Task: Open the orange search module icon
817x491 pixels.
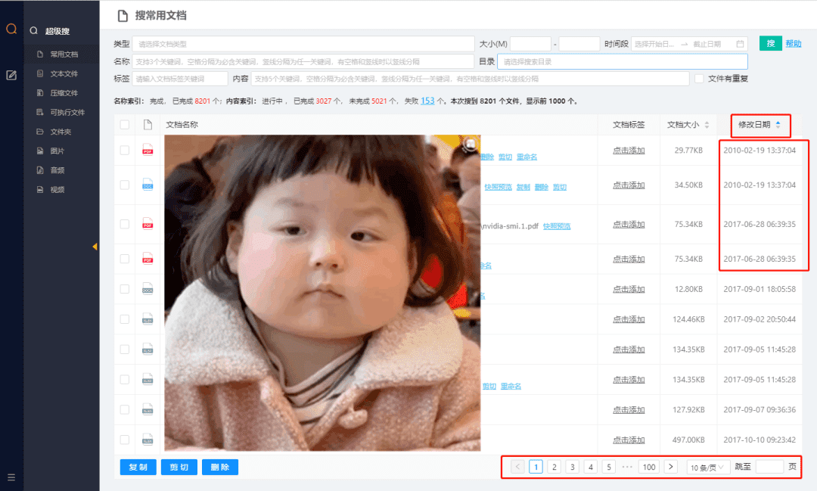Action: (x=11, y=29)
